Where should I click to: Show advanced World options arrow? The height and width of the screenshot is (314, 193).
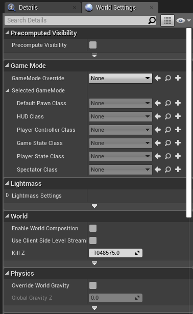coord(94,263)
